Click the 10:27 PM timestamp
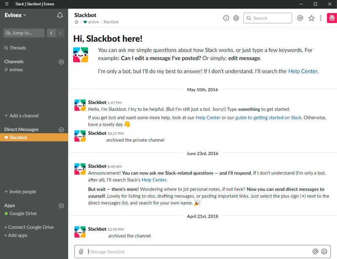Screen dimensions: 337x259 coord(116,134)
